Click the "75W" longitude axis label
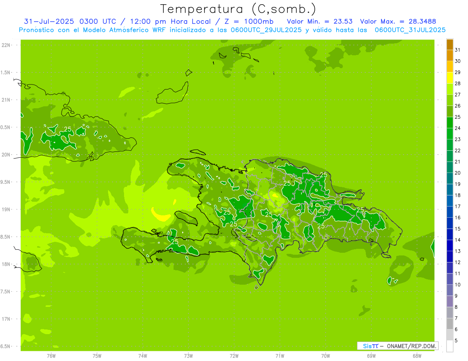 tap(97, 356)
